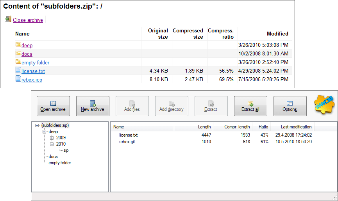
Task: Click the Extract all button
Action: coord(250,106)
